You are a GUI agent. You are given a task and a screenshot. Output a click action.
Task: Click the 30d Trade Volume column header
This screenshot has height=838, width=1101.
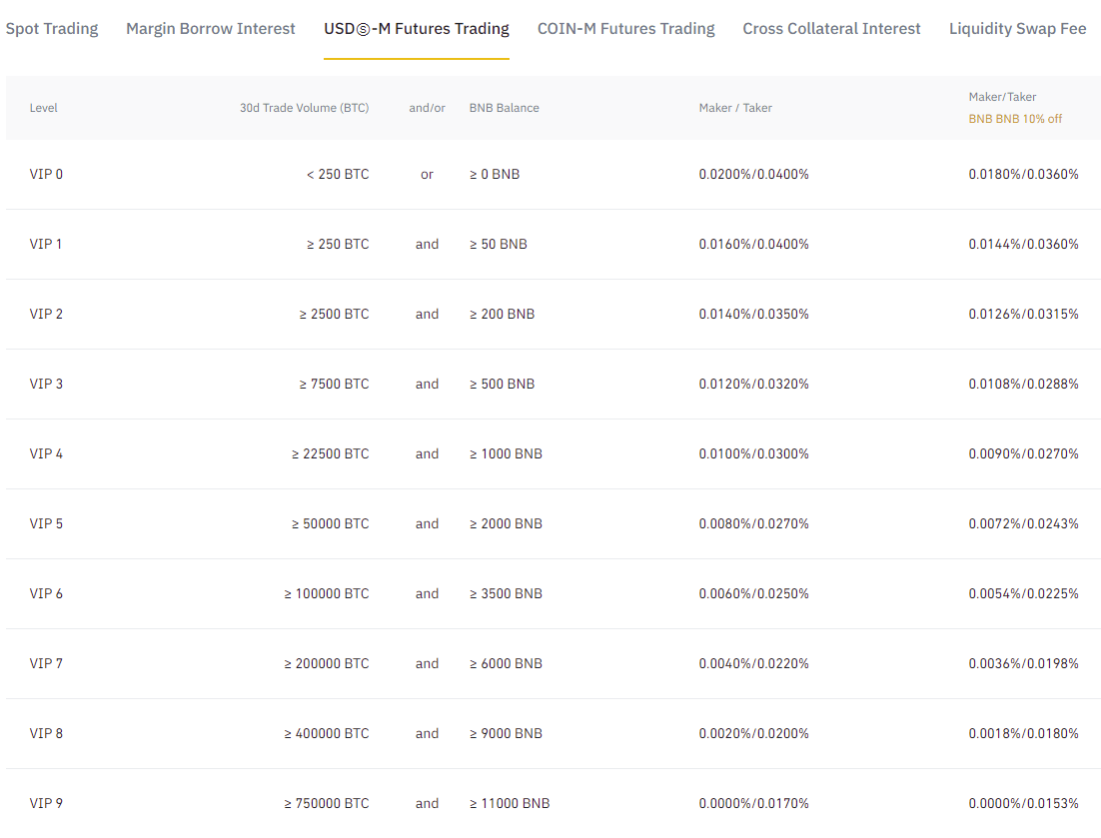304,108
